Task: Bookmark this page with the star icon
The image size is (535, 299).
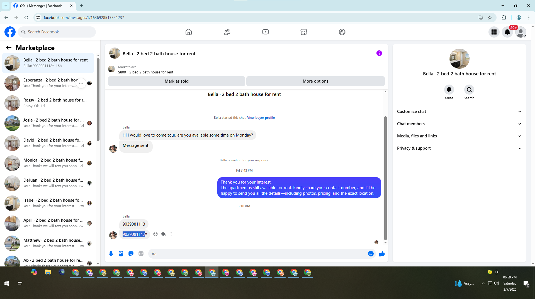Action: 490,18
